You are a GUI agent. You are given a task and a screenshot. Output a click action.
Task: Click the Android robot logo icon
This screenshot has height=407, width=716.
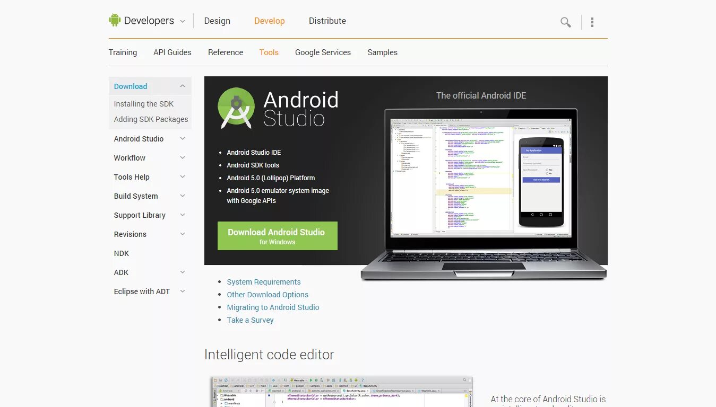[115, 20]
